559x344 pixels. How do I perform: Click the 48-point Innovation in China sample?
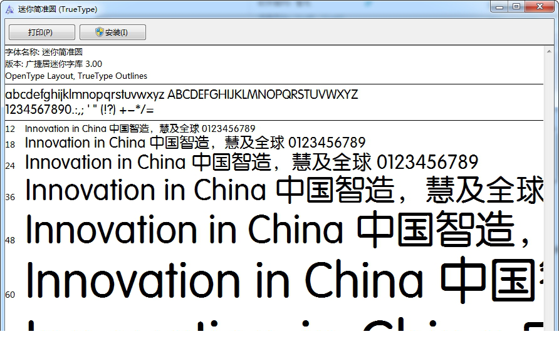(x=278, y=230)
